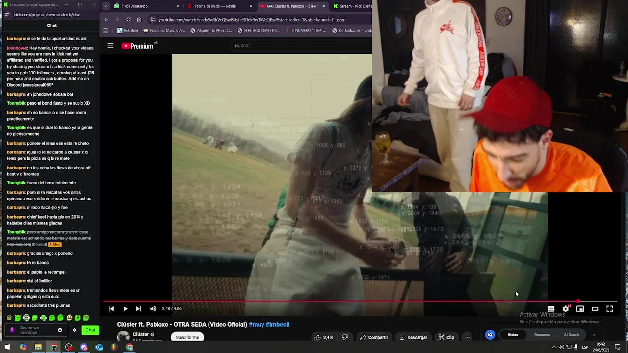Enter fullscreen on the video
Screen dimensions: 628x353
[609, 309]
